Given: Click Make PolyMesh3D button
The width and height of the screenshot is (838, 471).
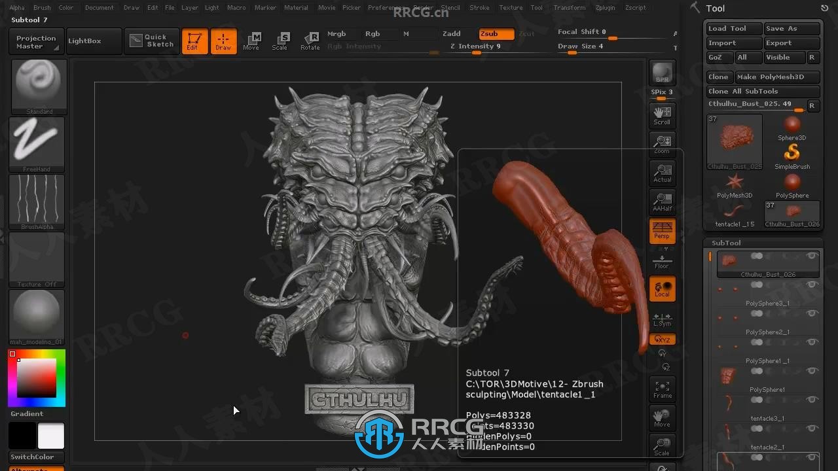Looking at the screenshot, I should [x=778, y=77].
